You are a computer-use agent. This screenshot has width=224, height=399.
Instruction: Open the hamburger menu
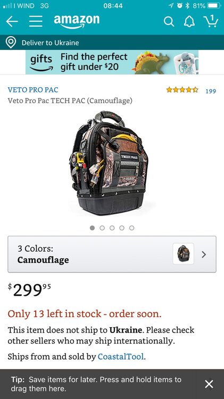click(x=36, y=21)
